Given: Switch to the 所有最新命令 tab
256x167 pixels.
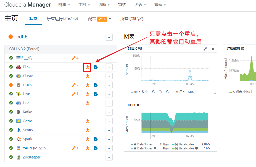Looking at the screenshot, I should coord(132,19).
